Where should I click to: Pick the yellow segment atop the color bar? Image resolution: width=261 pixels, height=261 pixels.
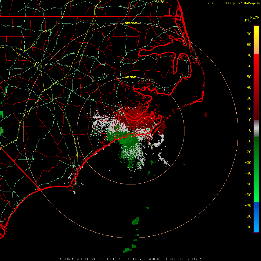coord(256,40)
